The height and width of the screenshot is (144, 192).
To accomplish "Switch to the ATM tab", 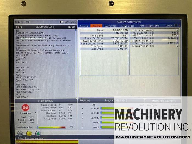I will tap(142, 26).
